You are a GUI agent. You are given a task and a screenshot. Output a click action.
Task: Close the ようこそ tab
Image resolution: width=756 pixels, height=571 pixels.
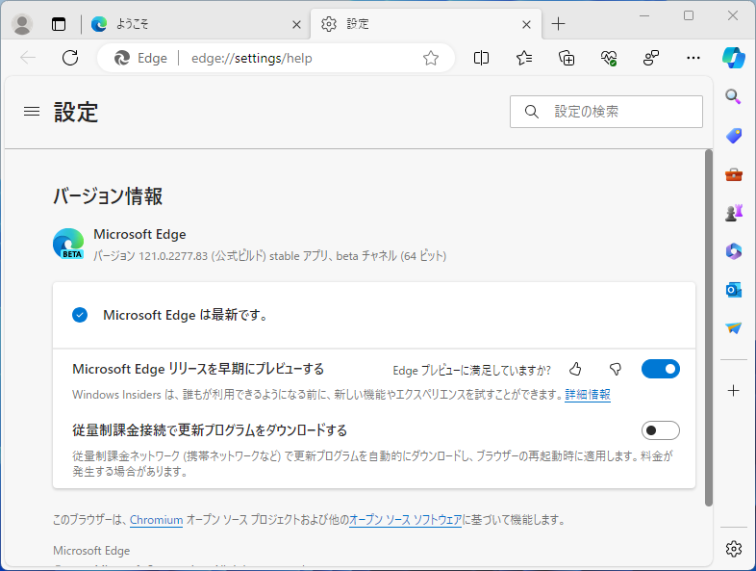pos(296,24)
